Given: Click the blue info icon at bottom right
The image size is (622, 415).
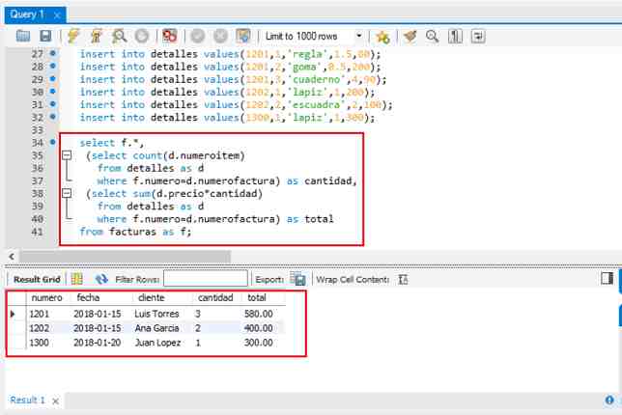Looking at the screenshot, I should coord(609,401).
